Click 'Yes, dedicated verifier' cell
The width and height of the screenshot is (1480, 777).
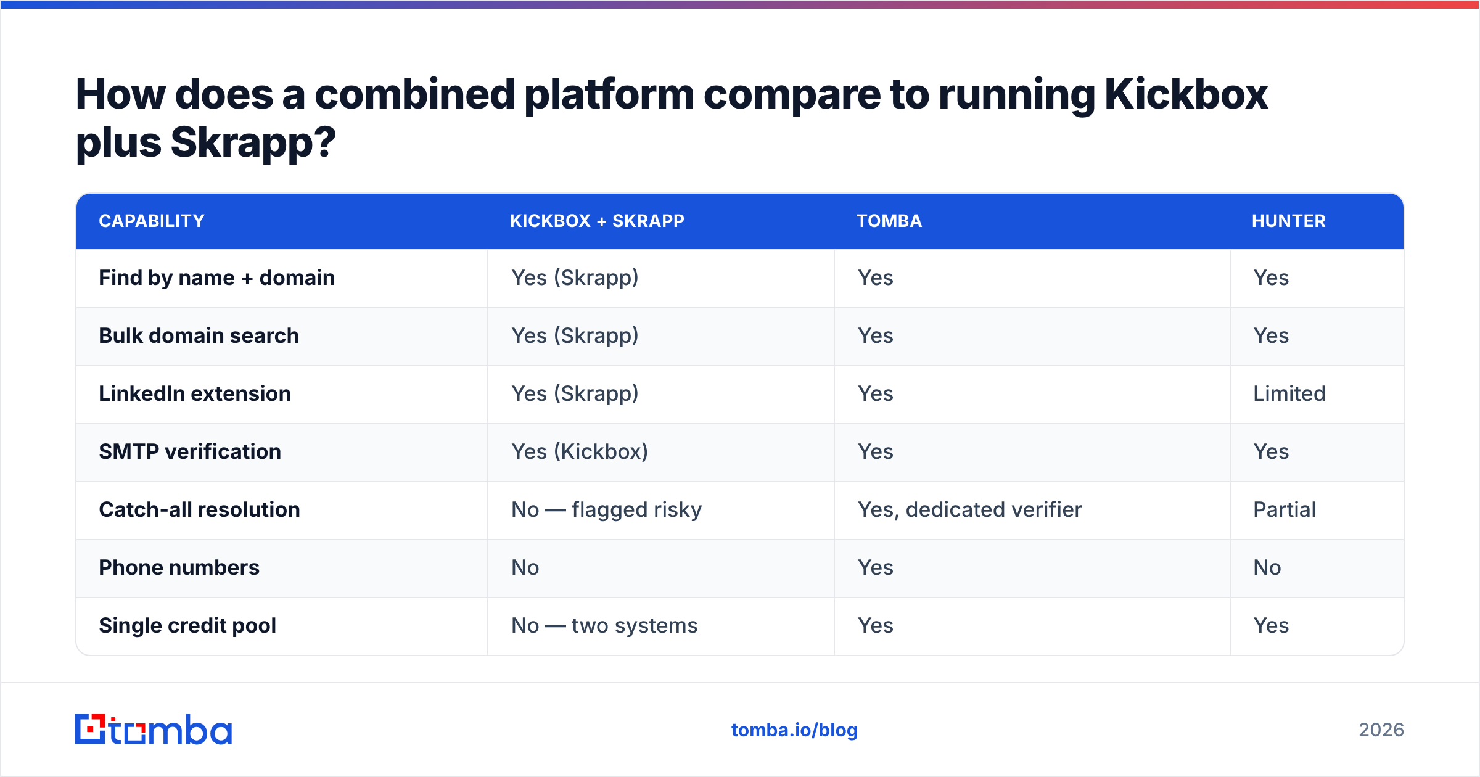coord(970,510)
